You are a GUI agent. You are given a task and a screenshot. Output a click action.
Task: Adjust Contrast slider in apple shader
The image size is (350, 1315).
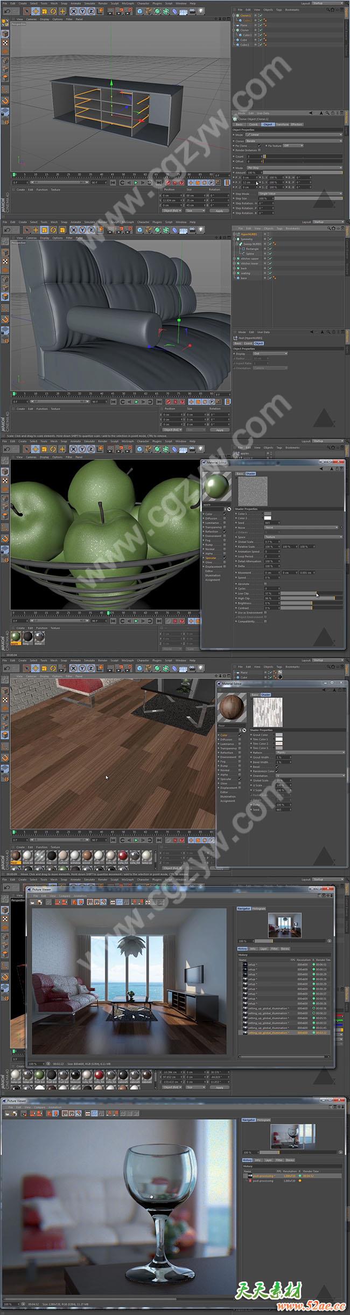pyautogui.click(x=311, y=608)
